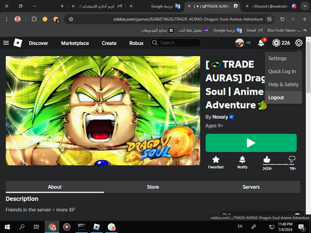Open a new browser tab
This screenshot has width=311, height=233.
click(x=62, y=6)
